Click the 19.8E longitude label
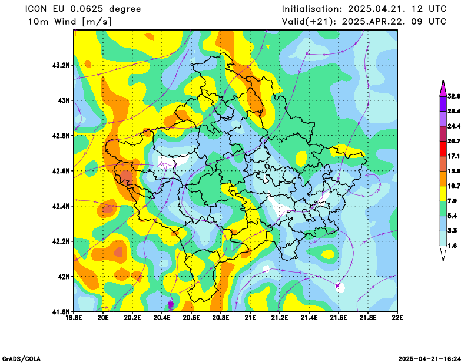The height and width of the screenshot is (363, 471). click(74, 317)
